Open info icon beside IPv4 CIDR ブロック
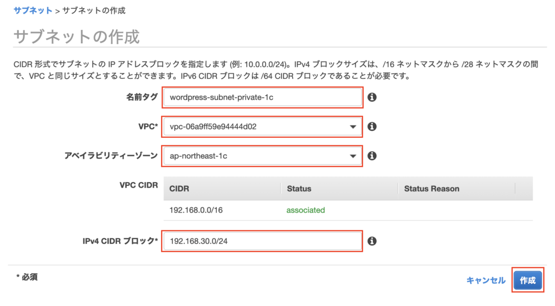The height and width of the screenshot is (306, 555). [x=372, y=241]
